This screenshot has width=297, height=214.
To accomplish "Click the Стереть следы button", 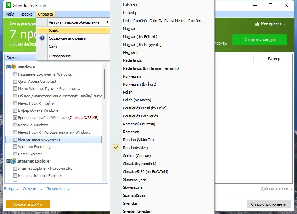I will (x=259, y=40).
